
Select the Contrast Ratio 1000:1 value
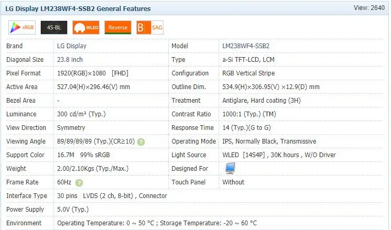click(249, 114)
